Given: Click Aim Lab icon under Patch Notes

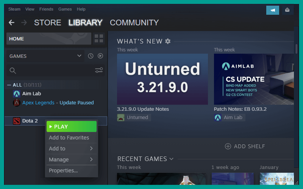Looking at the screenshot, I should (218, 118).
